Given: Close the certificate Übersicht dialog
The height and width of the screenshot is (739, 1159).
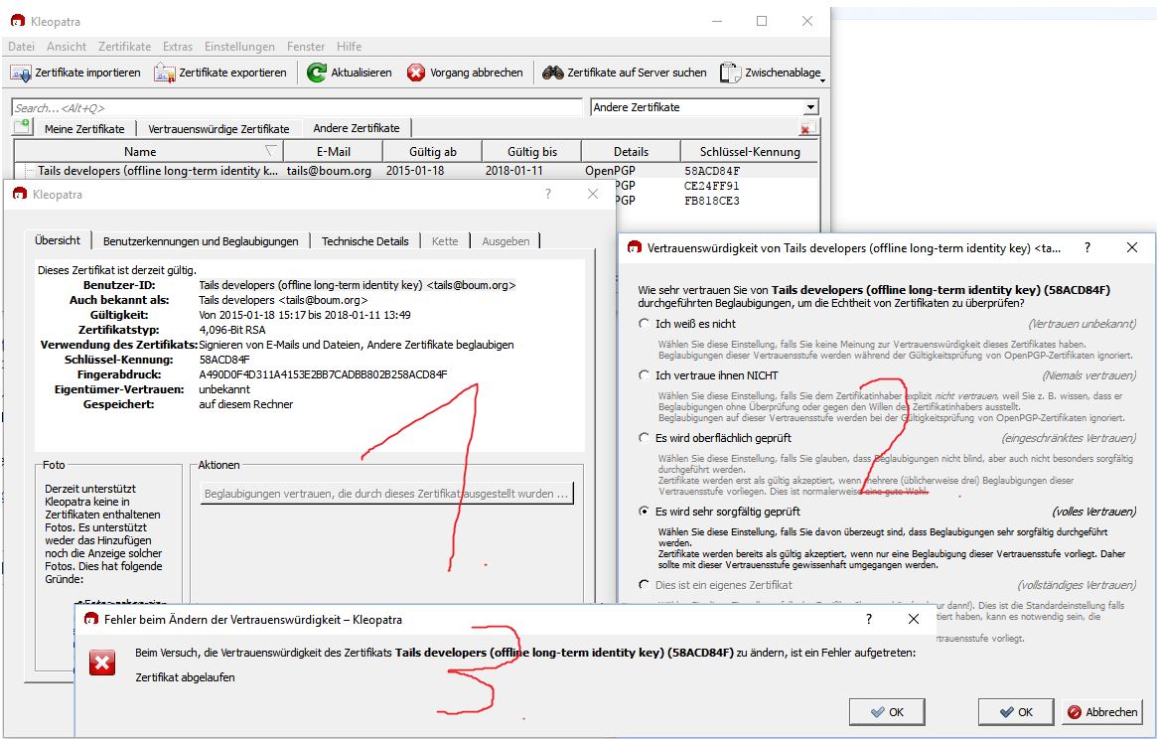Looking at the screenshot, I should pyautogui.click(x=593, y=194).
